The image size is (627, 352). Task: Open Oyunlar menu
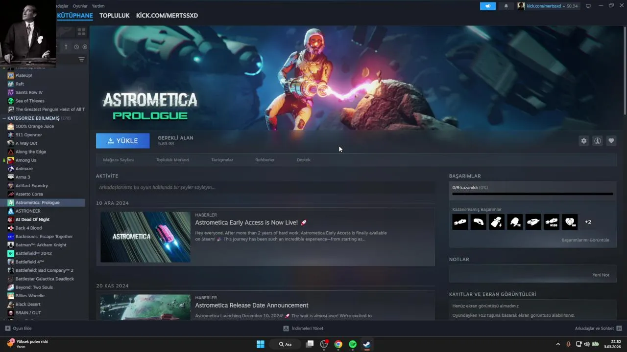click(80, 6)
